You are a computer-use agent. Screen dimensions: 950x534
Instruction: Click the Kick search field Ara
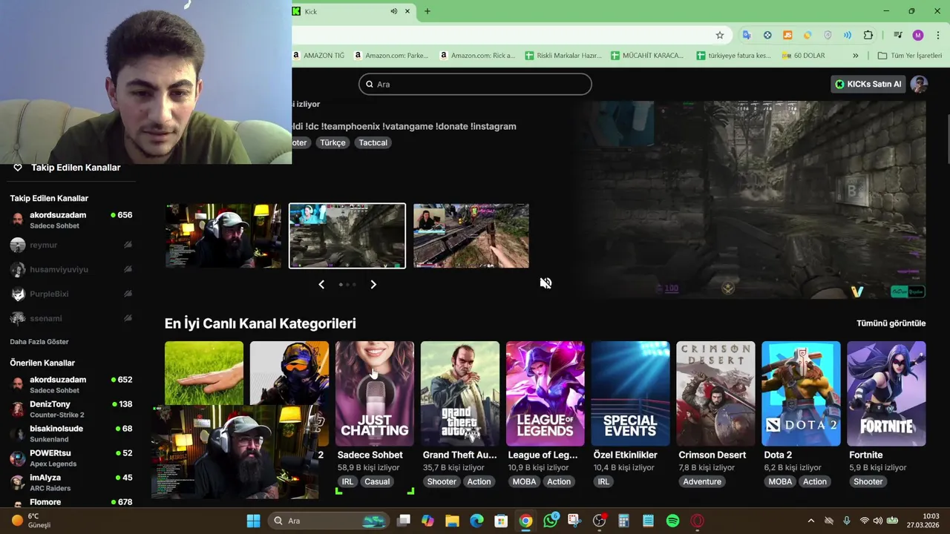(x=475, y=84)
